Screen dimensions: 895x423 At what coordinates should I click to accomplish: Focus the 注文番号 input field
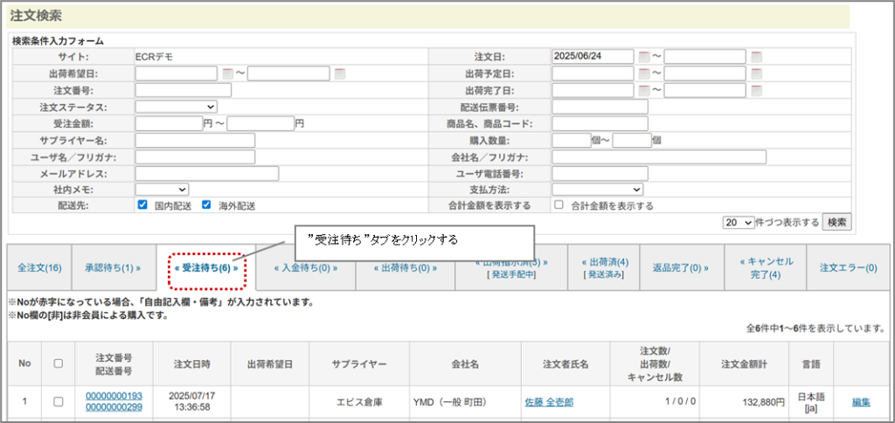[183, 90]
